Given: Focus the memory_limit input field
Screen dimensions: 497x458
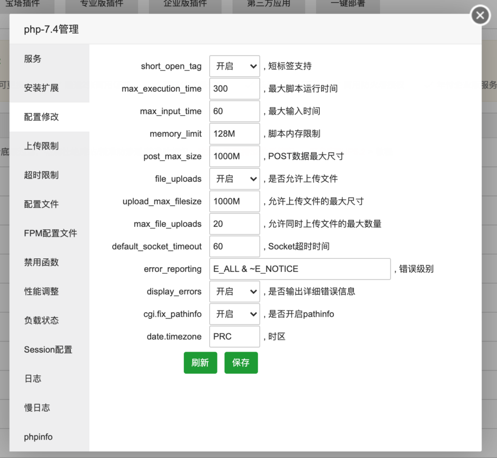Looking at the screenshot, I should 234,134.
